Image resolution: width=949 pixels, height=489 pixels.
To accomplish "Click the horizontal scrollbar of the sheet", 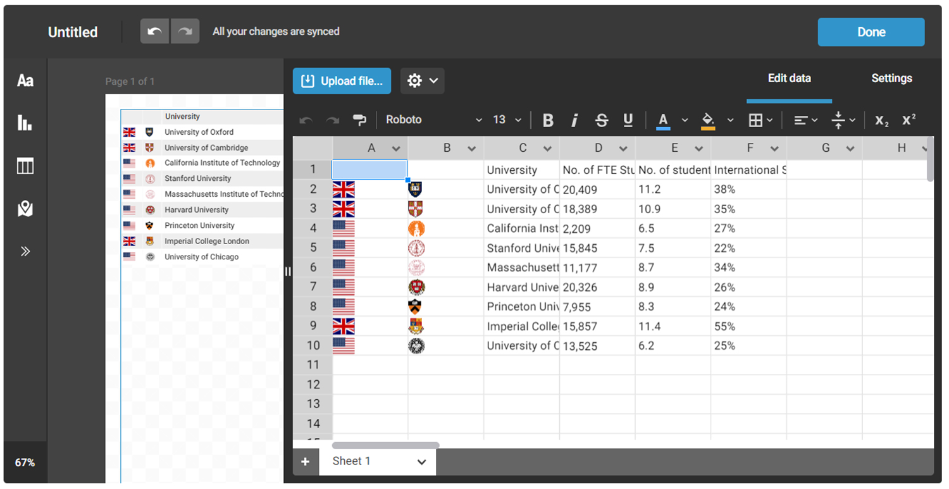I will 385,445.
